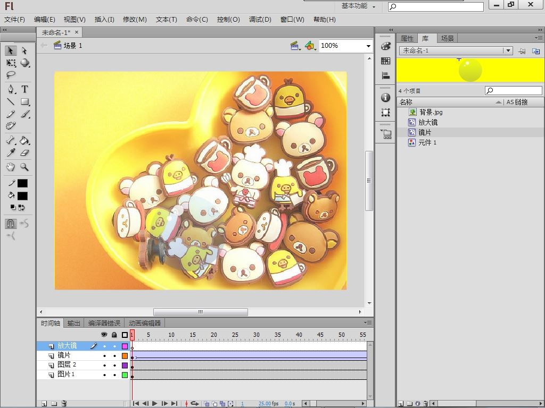Switch to the 属性 tab
This screenshot has width=545, height=408.
(407, 38)
